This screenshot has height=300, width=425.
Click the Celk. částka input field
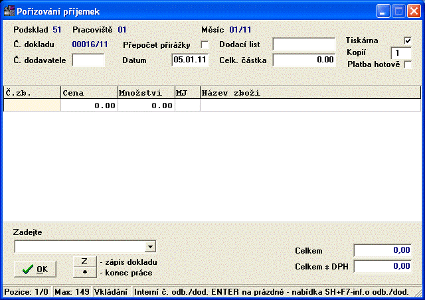click(304, 60)
